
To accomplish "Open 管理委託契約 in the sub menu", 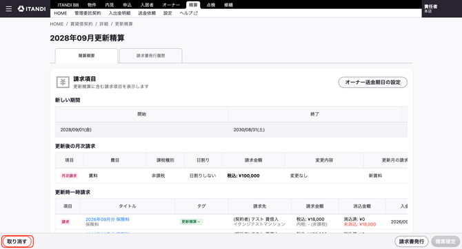I will point(88,13).
